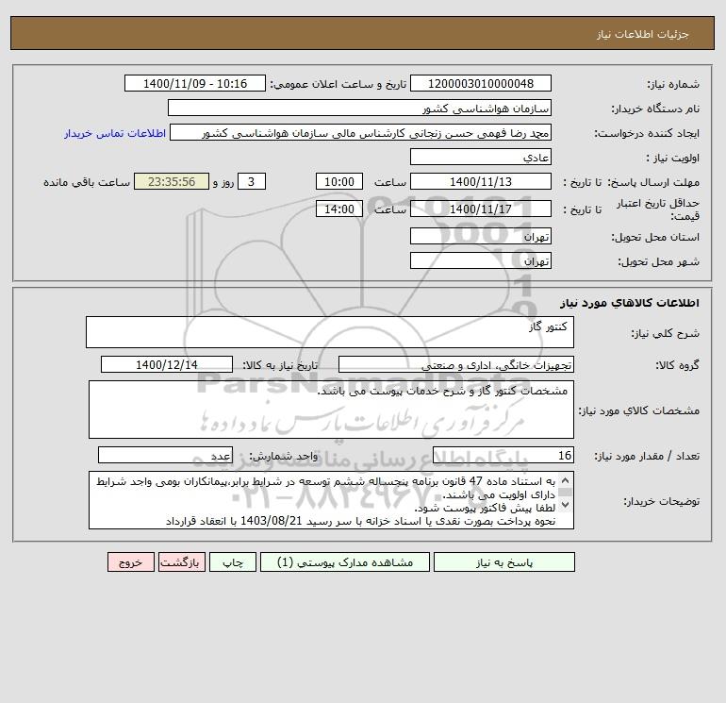Select the deadline time field 10:00
726x703 pixels.
[338, 182]
